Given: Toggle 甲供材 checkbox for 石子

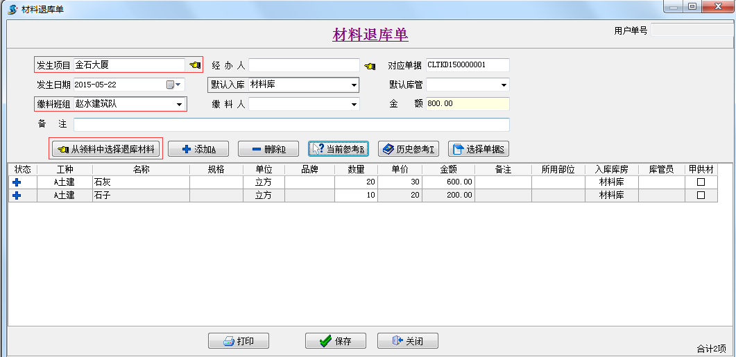Looking at the screenshot, I should click(x=701, y=195).
